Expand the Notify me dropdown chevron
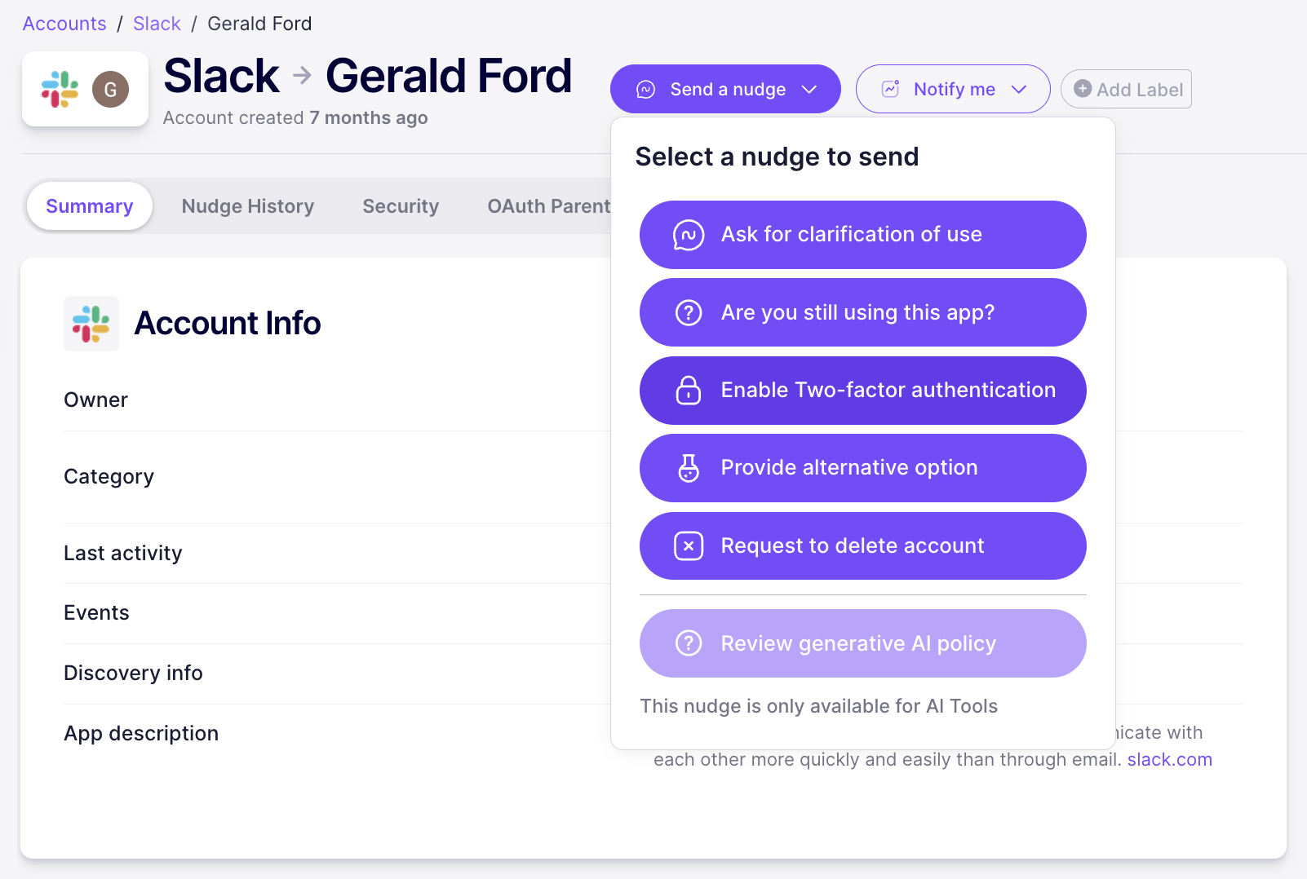Viewport: 1307px width, 879px height. tap(1019, 90)
